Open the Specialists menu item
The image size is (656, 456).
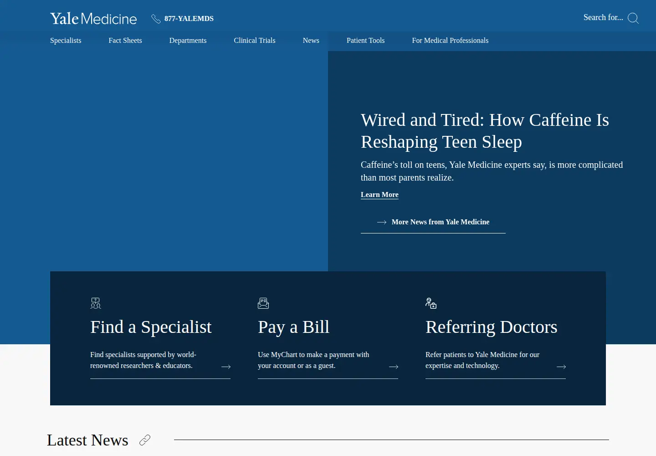[66, 41]
